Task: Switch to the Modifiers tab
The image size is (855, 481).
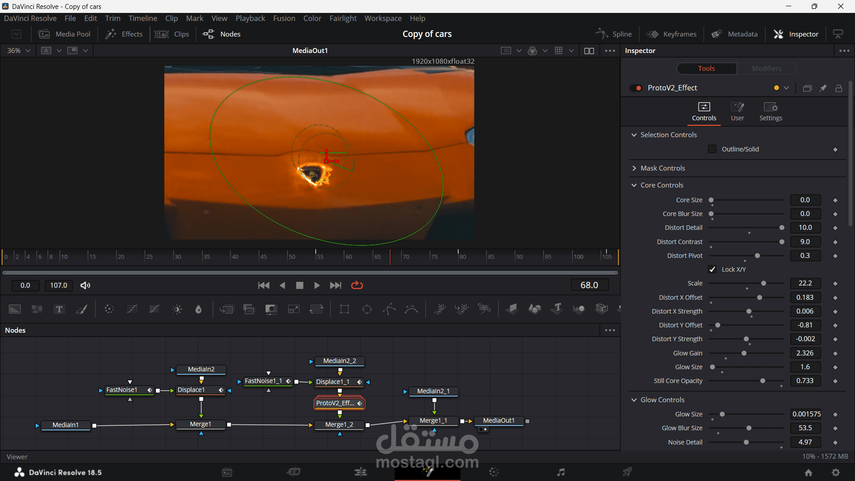Action: coord(766,69)
